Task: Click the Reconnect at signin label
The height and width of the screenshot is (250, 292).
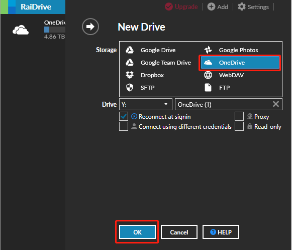Action: point(165,117)
